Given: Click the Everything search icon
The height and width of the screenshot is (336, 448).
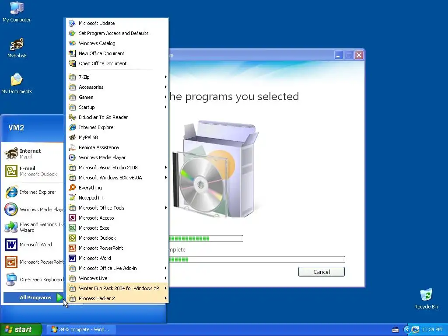Looking at the screenshot, I should tap(72, 188).
